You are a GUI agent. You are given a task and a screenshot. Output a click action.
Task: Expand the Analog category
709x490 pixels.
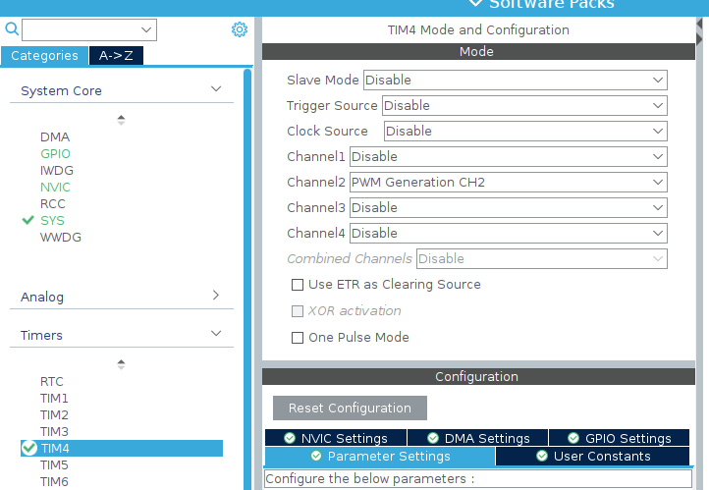(216, 296)
